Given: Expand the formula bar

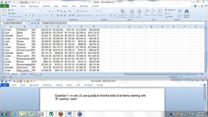Looking at the screenshot, I should pyautogui.click(x=205, y=23).
